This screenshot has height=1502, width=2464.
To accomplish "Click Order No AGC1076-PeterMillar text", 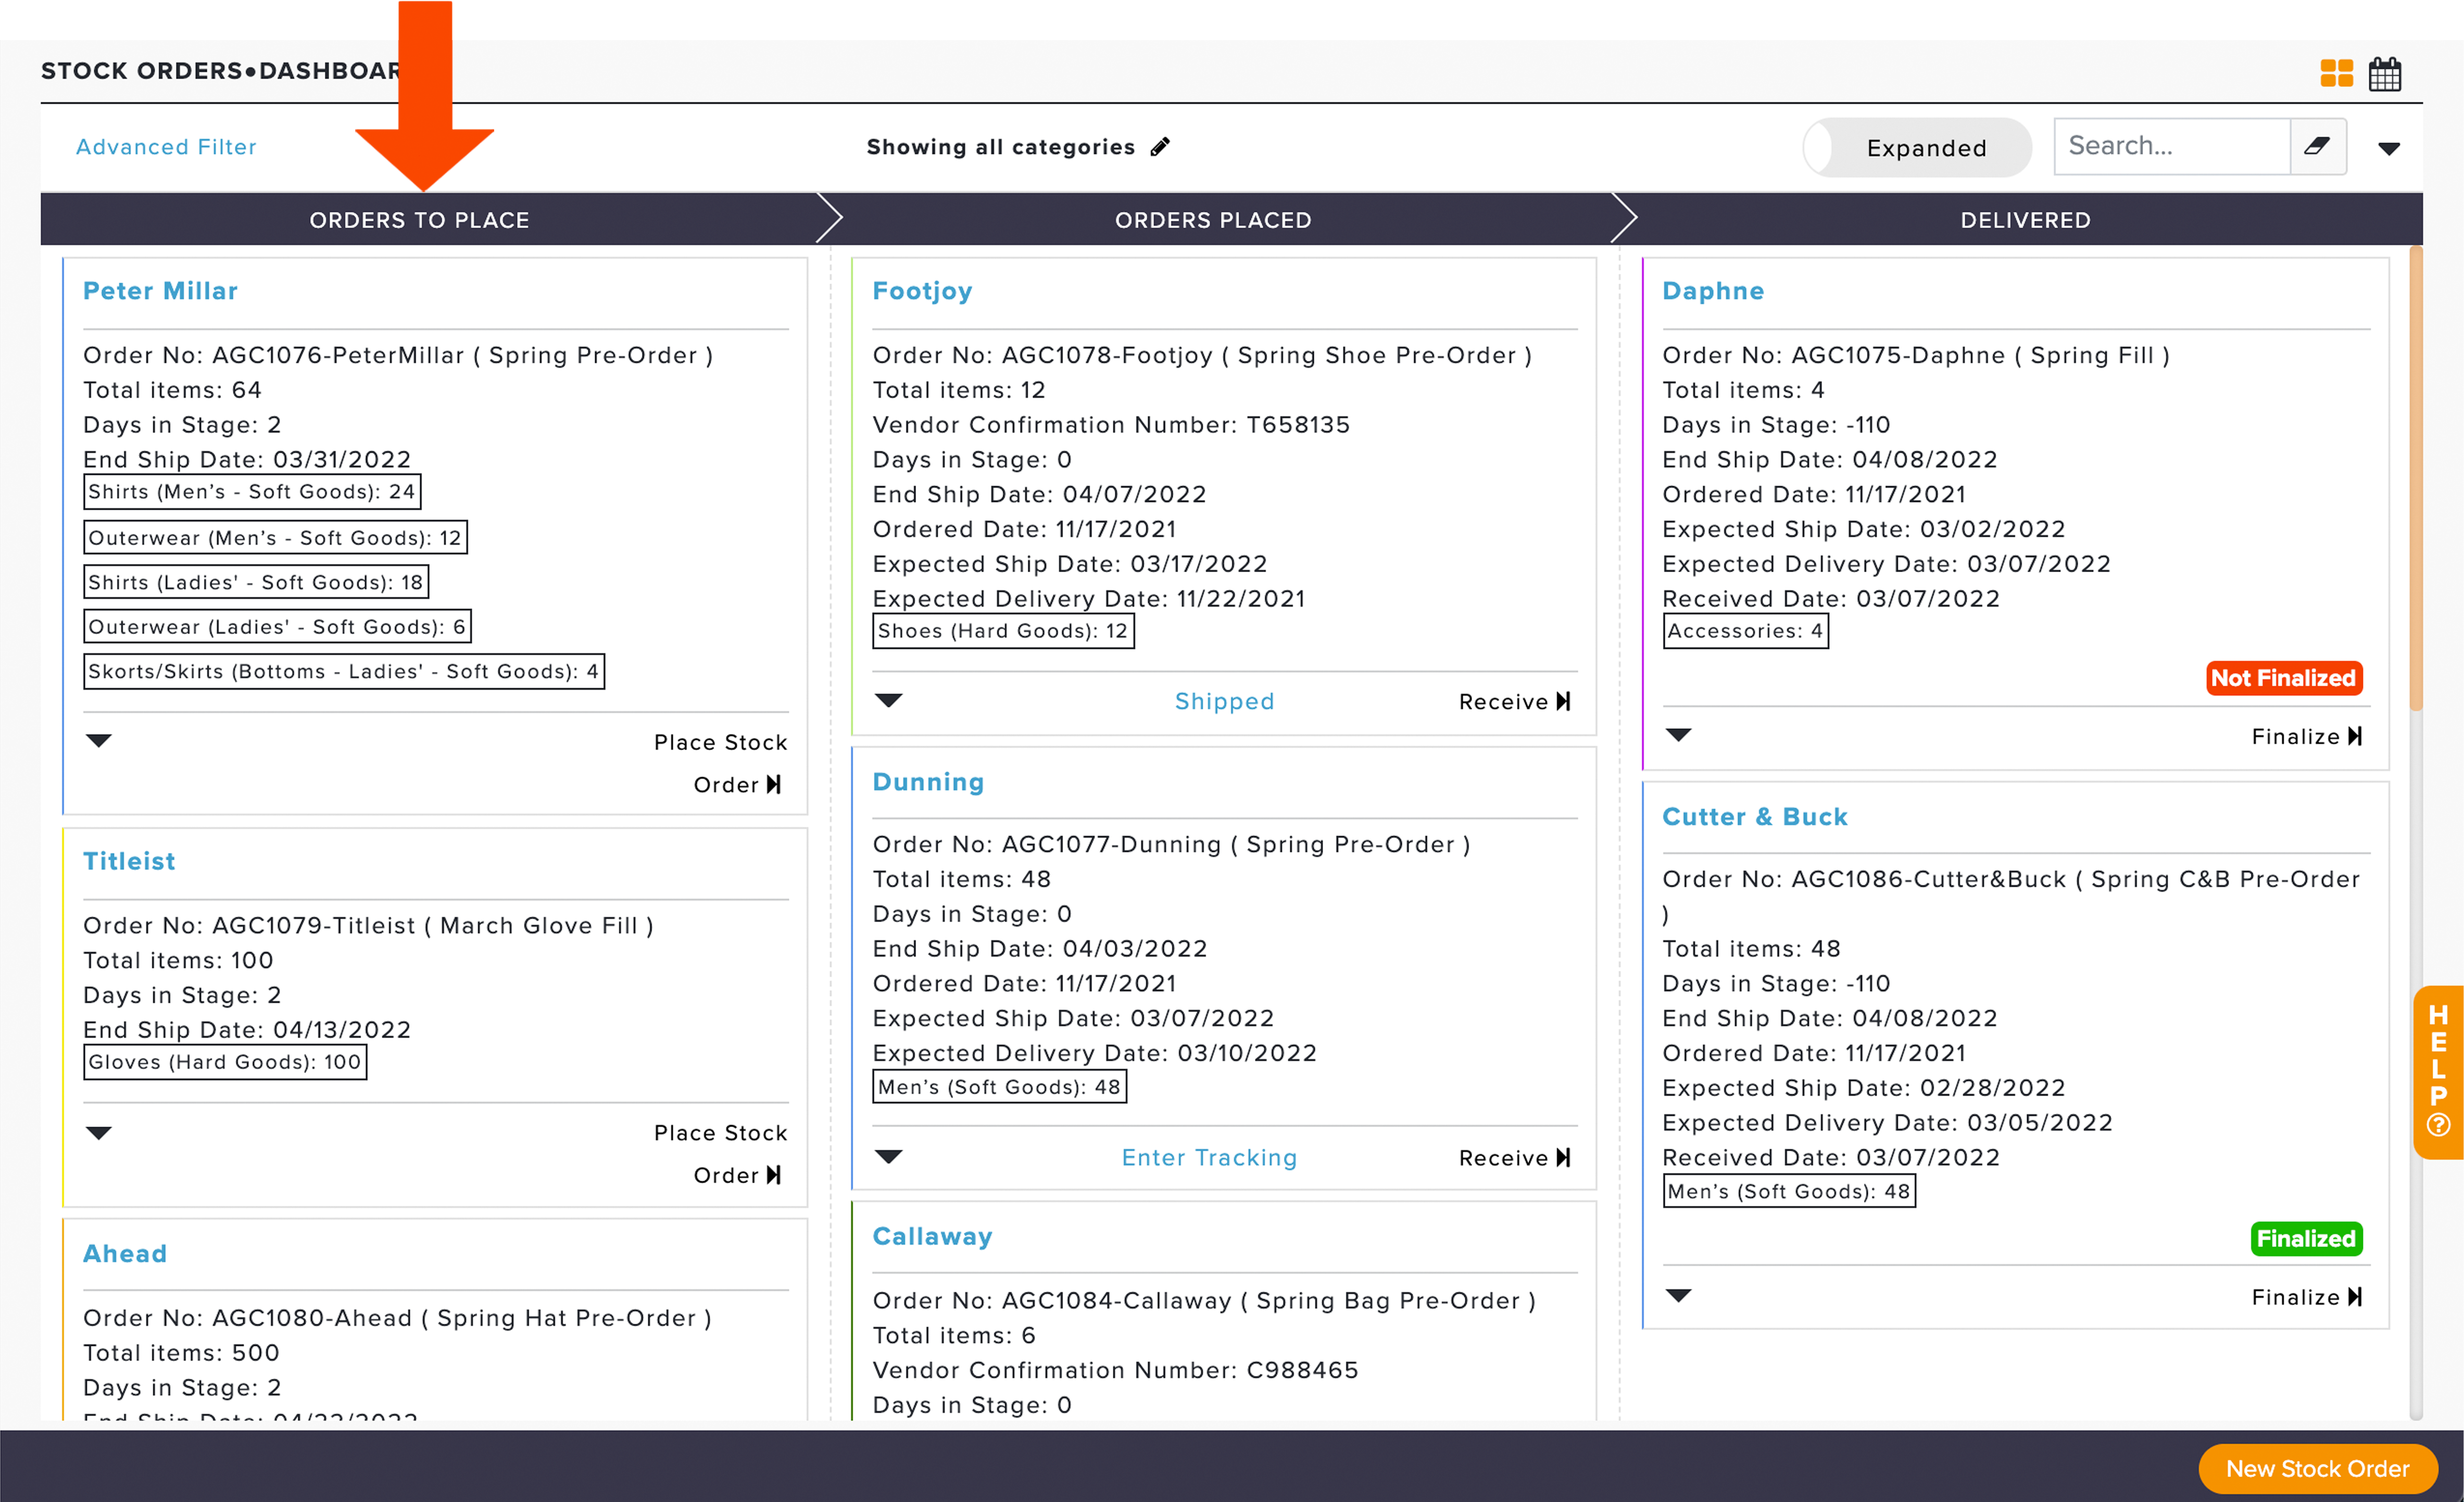I will coord(398,356).
